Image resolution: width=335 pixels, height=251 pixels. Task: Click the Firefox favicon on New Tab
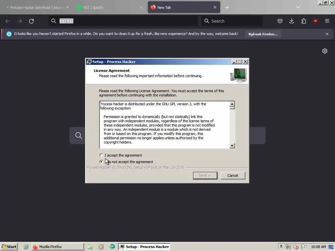click(x=153, y=7)
